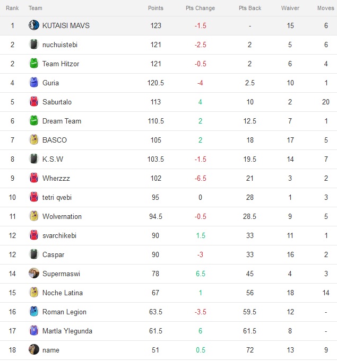Click nuchuistebi's black jersey icon
The image size is (337, 361).
tap(34, 44)
